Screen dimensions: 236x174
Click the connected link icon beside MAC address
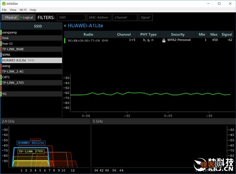point(105,40)
